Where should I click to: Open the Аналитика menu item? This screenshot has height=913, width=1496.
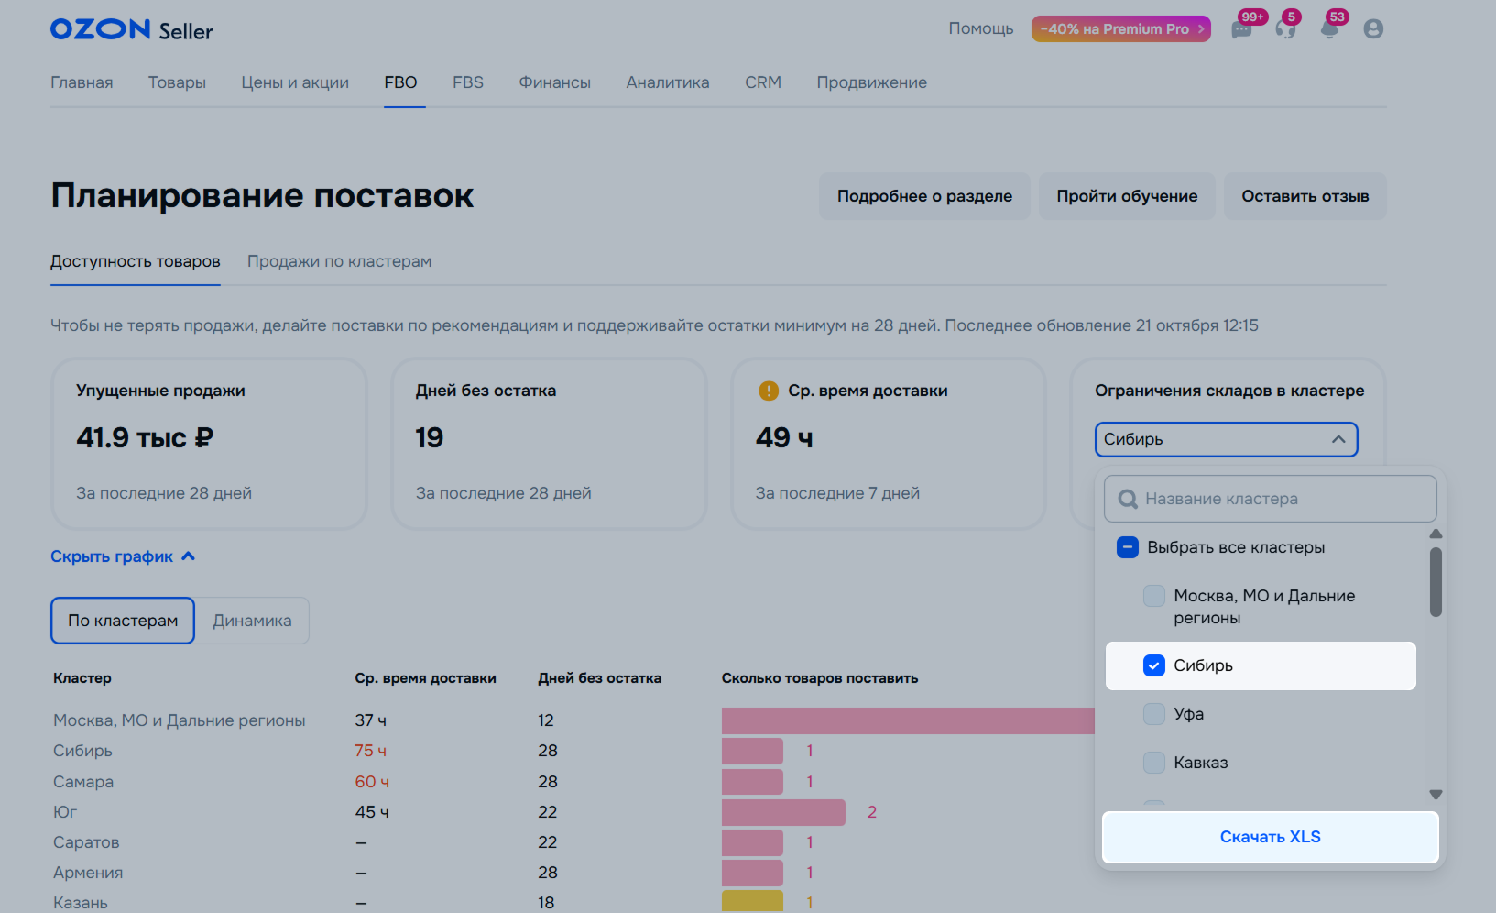pyautogui.click(x=667, y=82)
